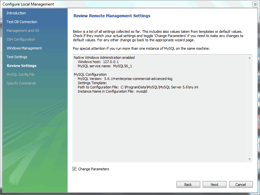Jump to the Management and OS step
Image resolution: width=260 pixels, height=195 pixels.
23,31
